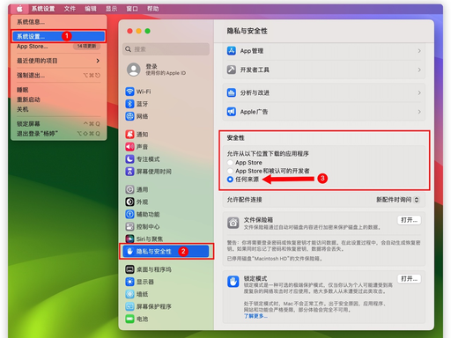Click the 锁定模式 hand icon in the right pane
The image size is (451, 338).
coord(233,282)
